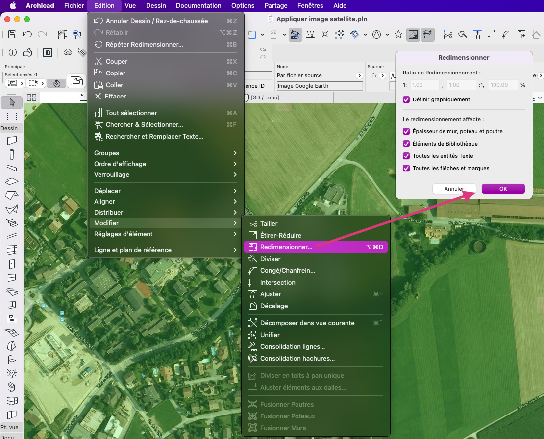The height and width of the screenshot is (439, 544).
Task: Select the Arrow selection tool
Action: (x=12, y=102)
